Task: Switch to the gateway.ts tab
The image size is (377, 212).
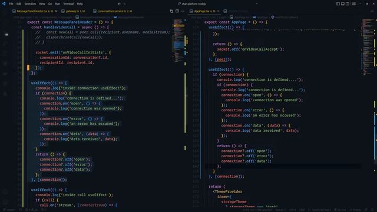Action: click(73, 11)
